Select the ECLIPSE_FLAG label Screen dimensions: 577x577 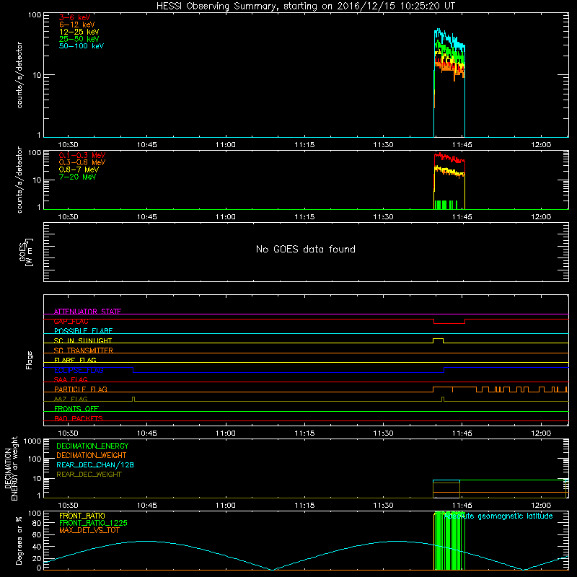click(x=79, y=370)
